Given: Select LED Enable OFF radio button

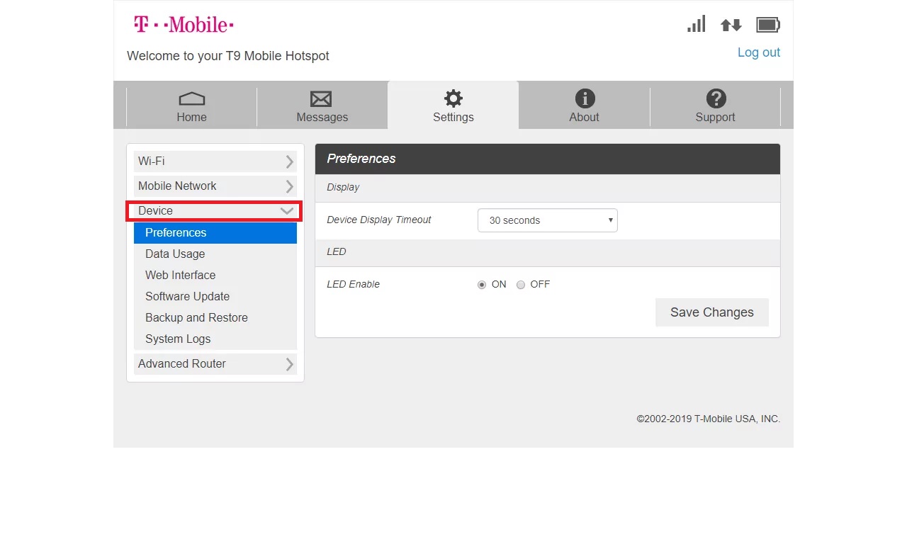Looking at the screenshot, I should point(521,285).
